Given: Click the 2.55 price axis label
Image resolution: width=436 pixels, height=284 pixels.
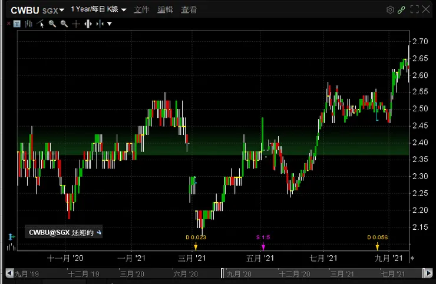Looking at the screenshot, I should coord(420,92).
